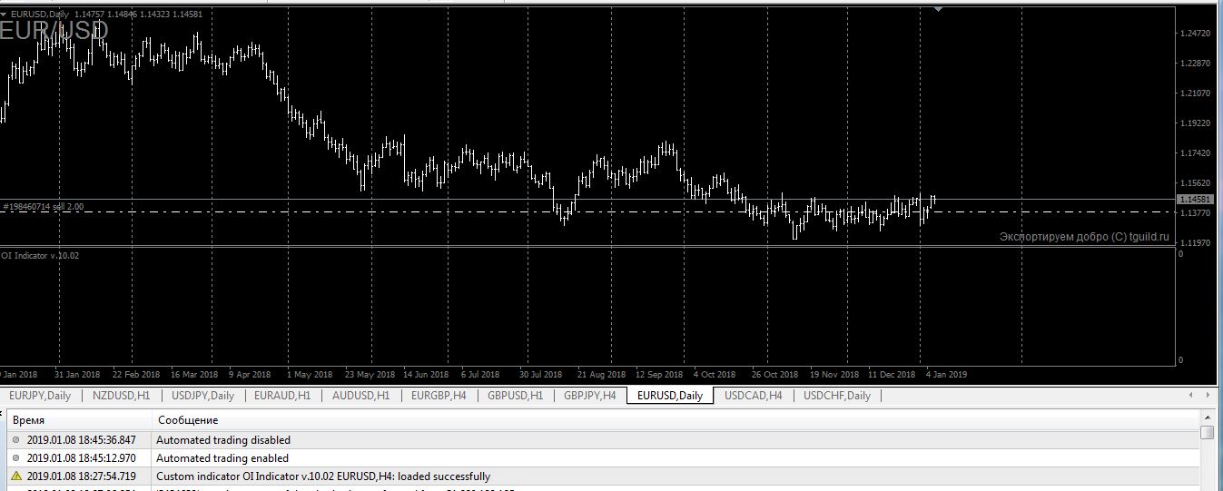Click the '21 Aug 2018' date axis label
This screenshot has height=491, width=1223.
pyautogui.click(x=601, y=374)
